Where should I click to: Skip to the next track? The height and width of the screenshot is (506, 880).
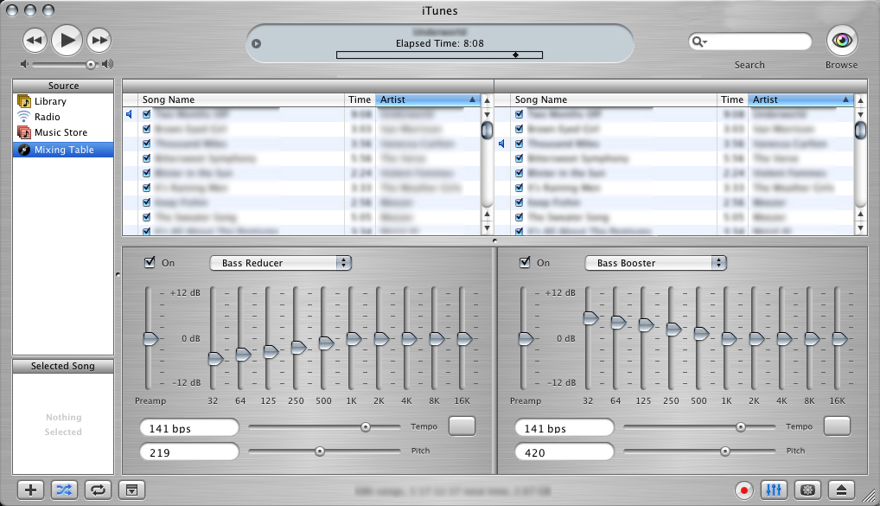click(99, 40)
